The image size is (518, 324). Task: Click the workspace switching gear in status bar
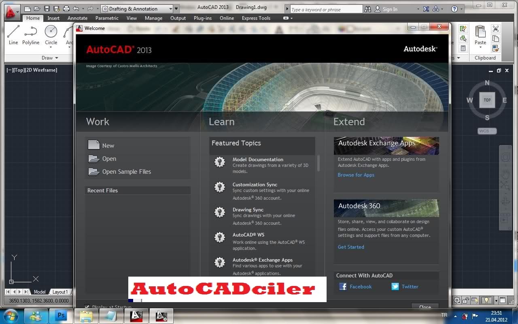click(457, 300)
